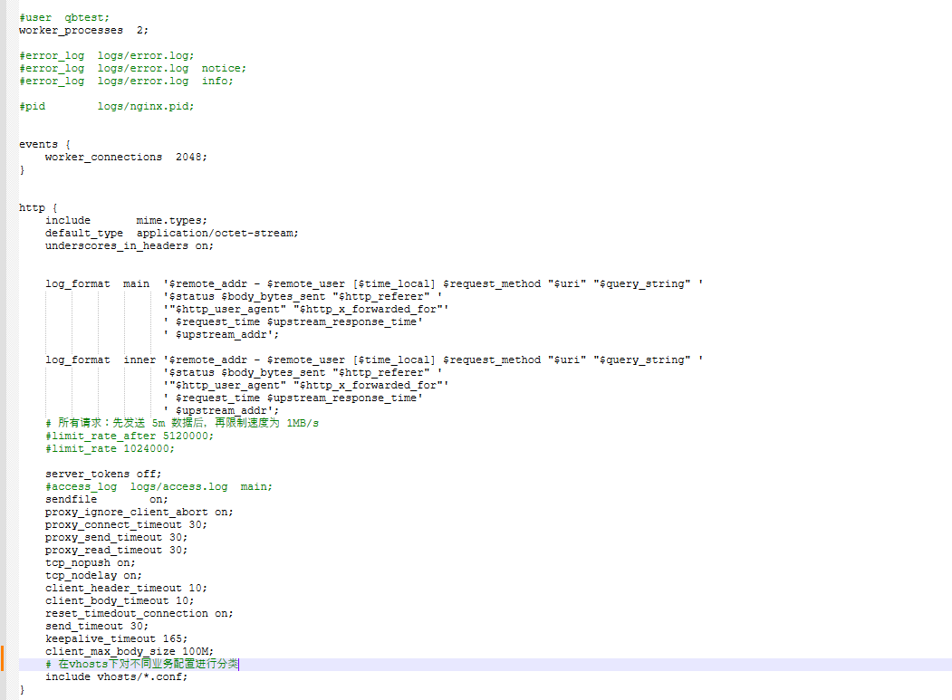Click the 'error.log info;' comment line

(x=126, y=82)
